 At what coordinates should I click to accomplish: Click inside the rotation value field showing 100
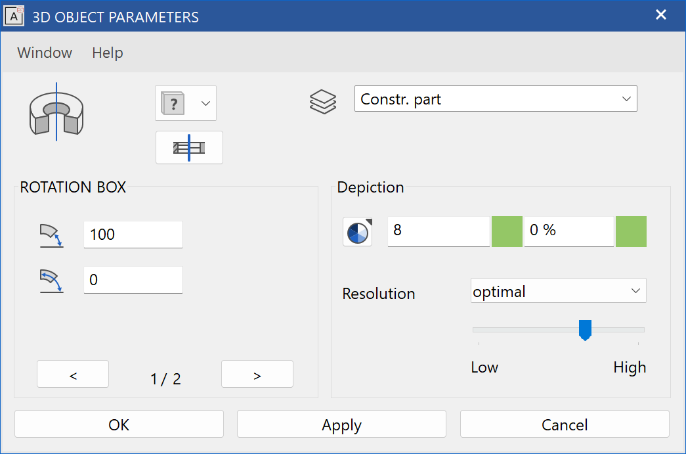pos(133,235)
